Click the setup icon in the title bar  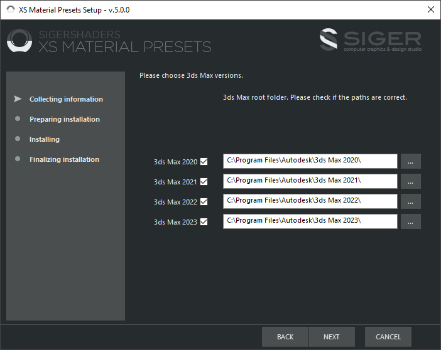tap(11, 9)
